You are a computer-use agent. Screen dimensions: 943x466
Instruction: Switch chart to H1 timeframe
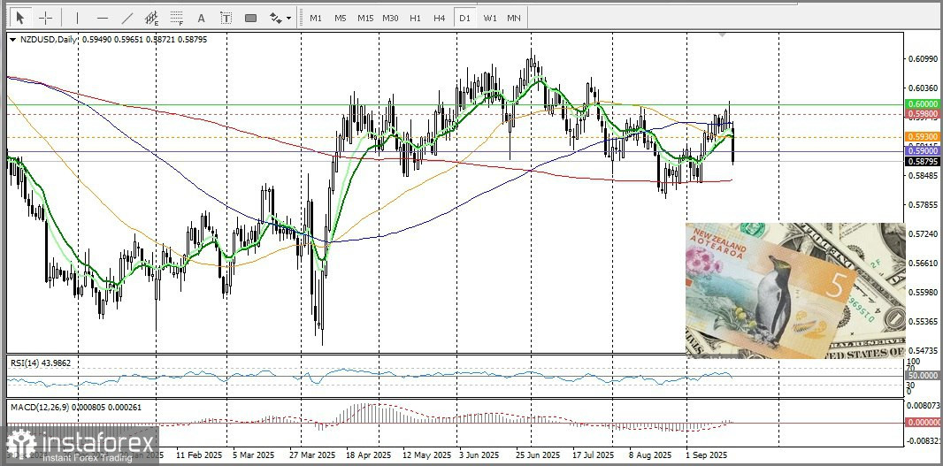pyautogui.click(x=415, y=18)
